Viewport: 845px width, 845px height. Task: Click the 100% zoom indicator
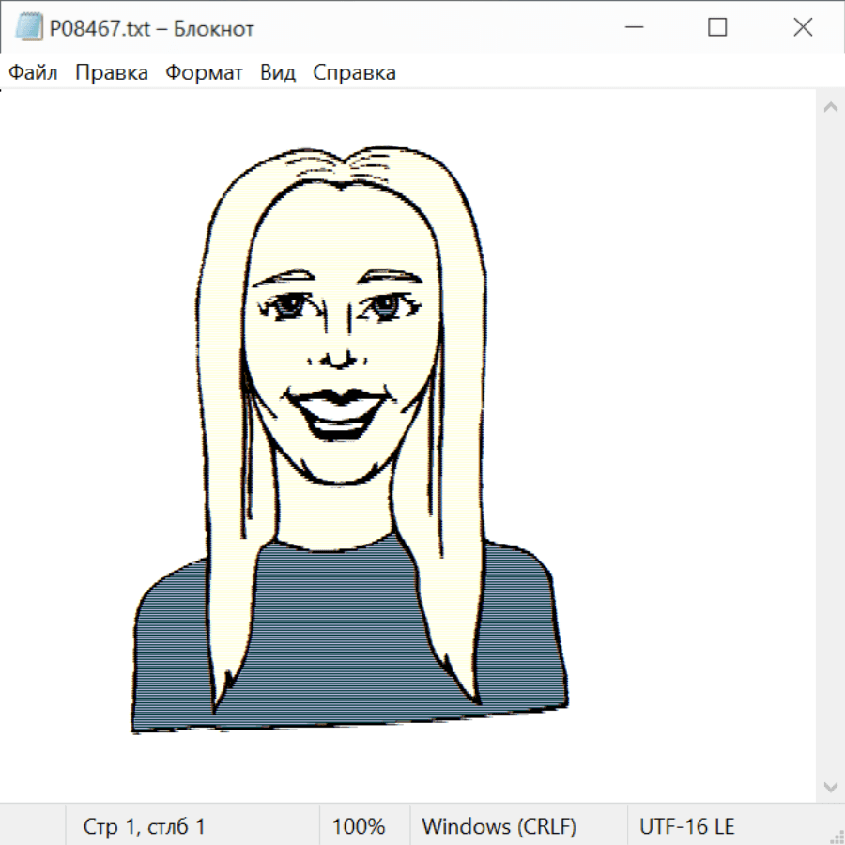359,827
